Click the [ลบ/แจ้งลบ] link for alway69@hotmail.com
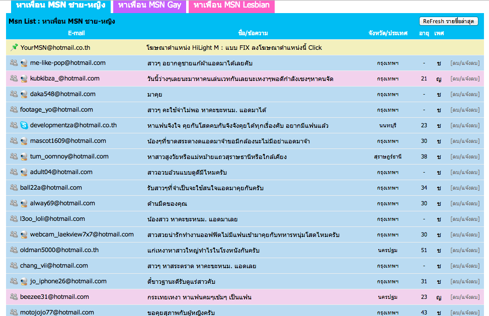 click(465, 203)
